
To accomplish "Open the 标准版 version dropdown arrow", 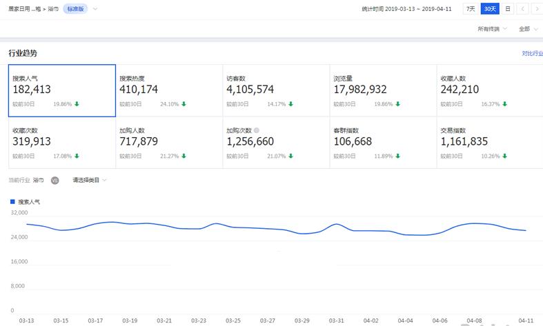I will (95, 9).
